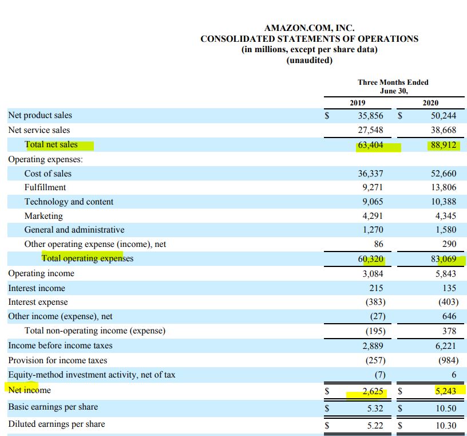Click 'Other operating expense (income), net' label
The width and height of the screenshot is (467, 436).
(96, 244)
